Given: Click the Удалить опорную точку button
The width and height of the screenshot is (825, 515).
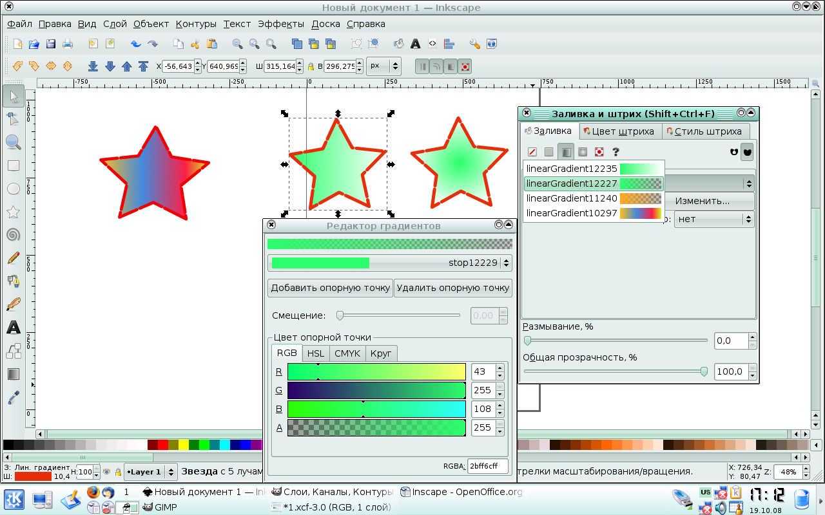Looking at the screenshot, I should click(452, 288).
